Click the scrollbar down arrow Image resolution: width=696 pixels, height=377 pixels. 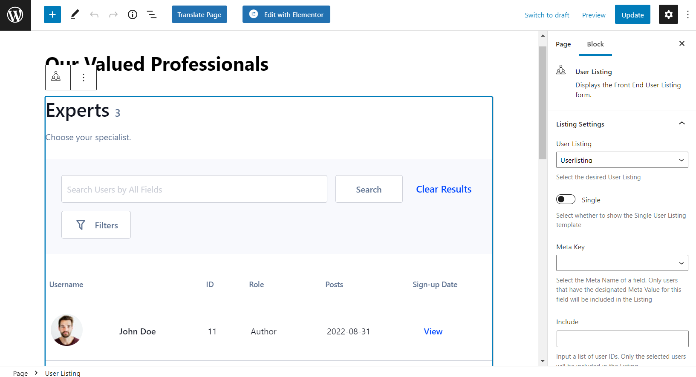click(543, 361)
